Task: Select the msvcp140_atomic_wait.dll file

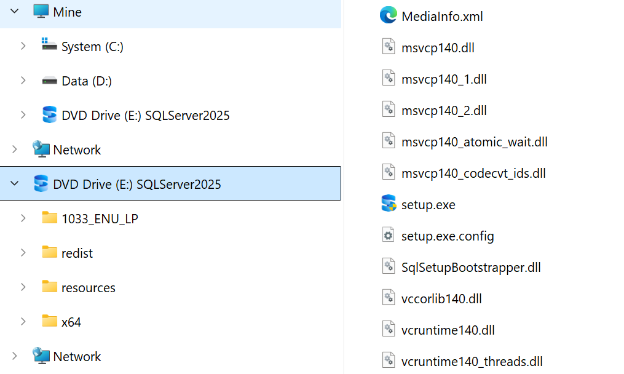Action: pyautogui.click(x=474, y=142)
